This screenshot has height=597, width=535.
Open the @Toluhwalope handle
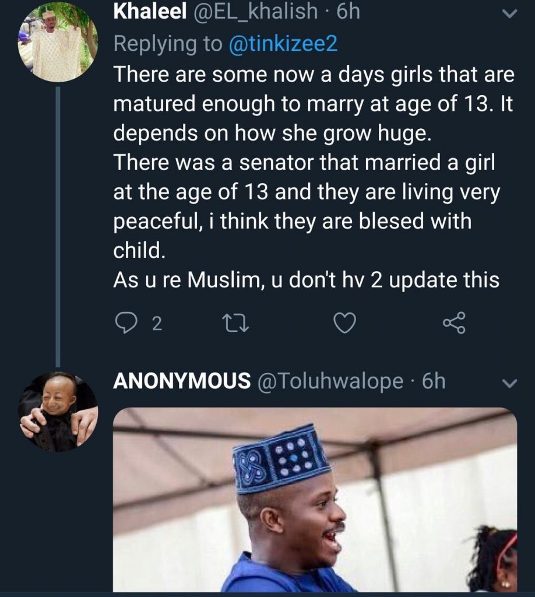pos(330,381)
